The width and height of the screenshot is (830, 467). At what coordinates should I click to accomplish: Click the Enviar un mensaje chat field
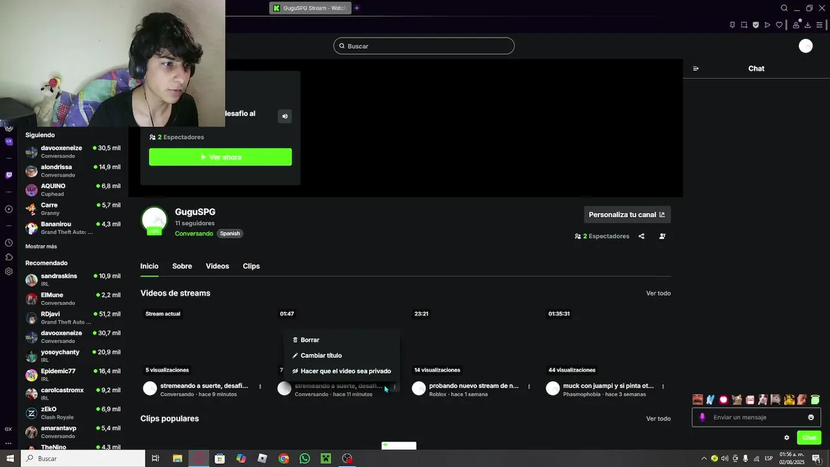[756, 417]
